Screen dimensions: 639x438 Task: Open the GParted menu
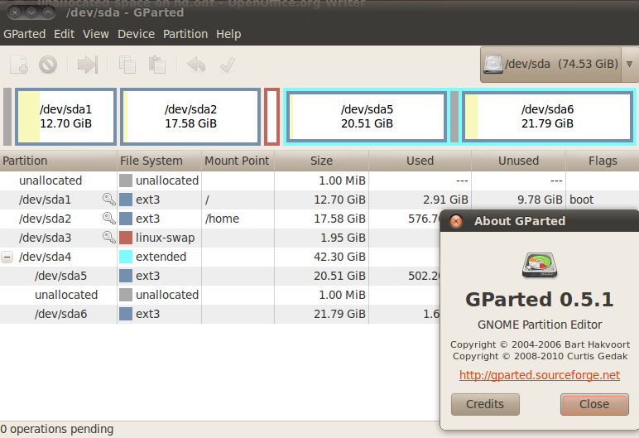(25, 34)
